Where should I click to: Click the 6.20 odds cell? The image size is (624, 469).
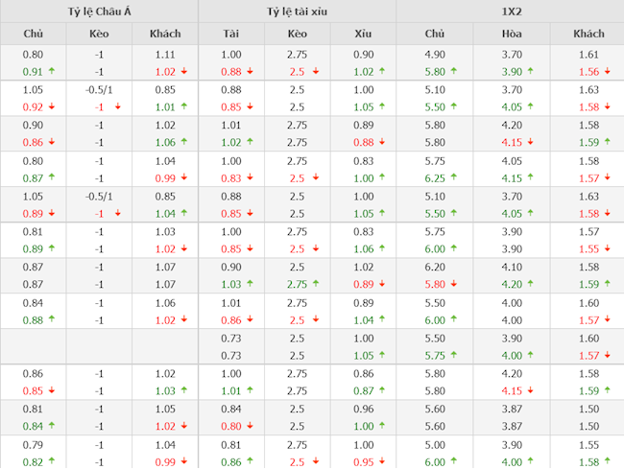pos(435,268)
